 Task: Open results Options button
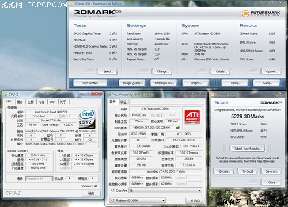click(271, 71)
